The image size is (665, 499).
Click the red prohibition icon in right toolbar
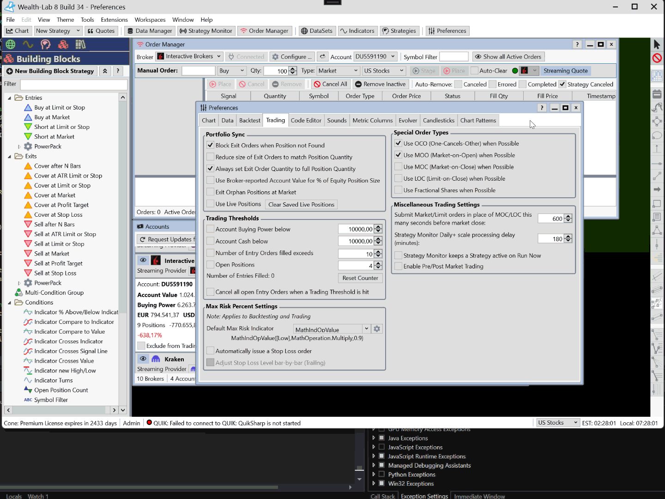pos(657,58)
